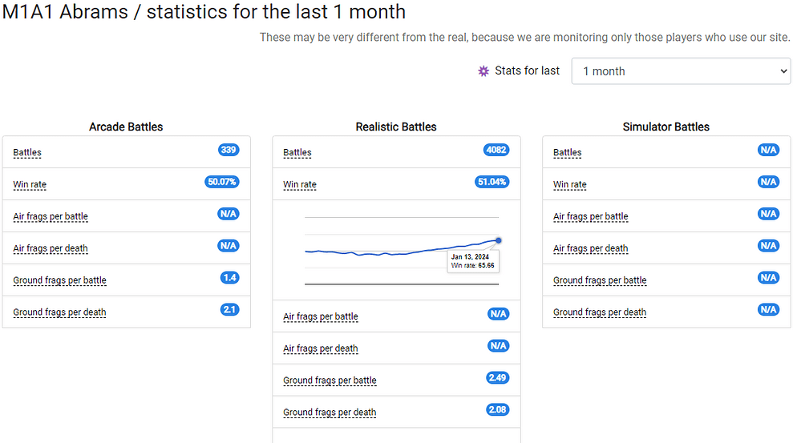Click the Simulator Win rate N/A badge
The image size is (801, 443).
point(768,182)
